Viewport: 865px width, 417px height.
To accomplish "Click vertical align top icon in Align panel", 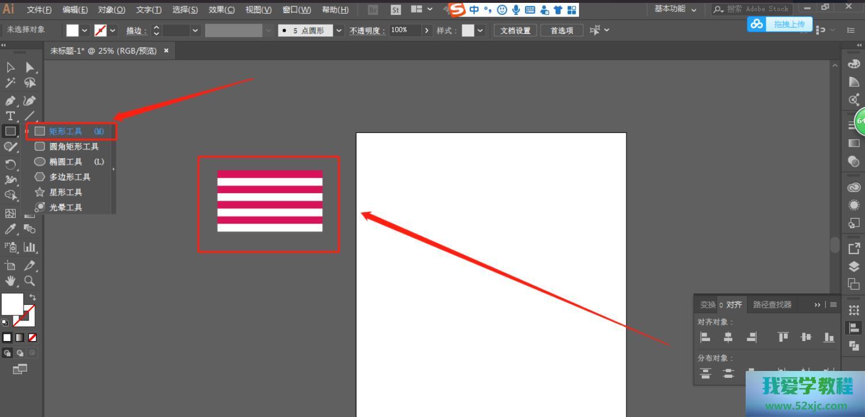I will click(783, 338).
